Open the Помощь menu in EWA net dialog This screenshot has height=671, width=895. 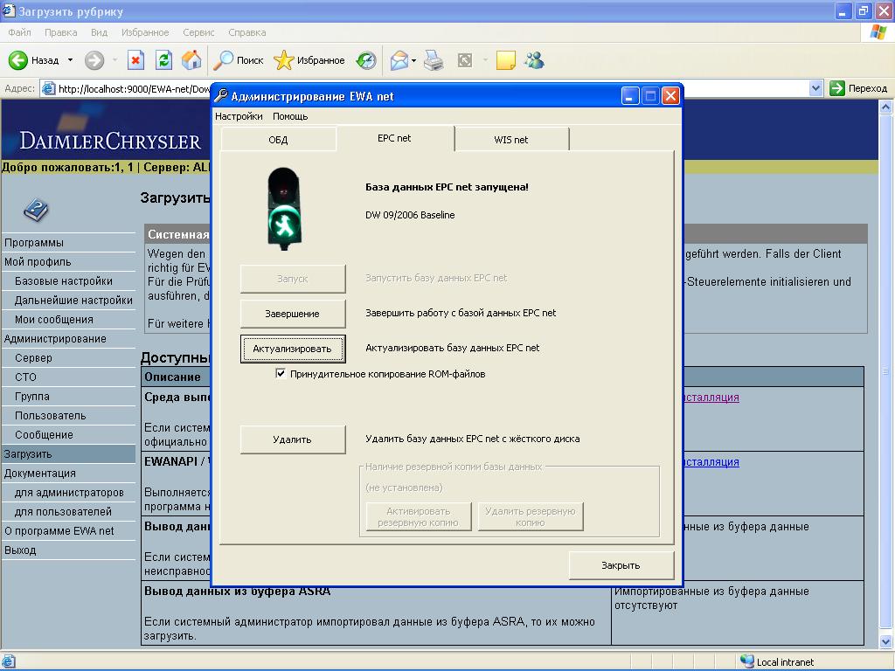290,116
